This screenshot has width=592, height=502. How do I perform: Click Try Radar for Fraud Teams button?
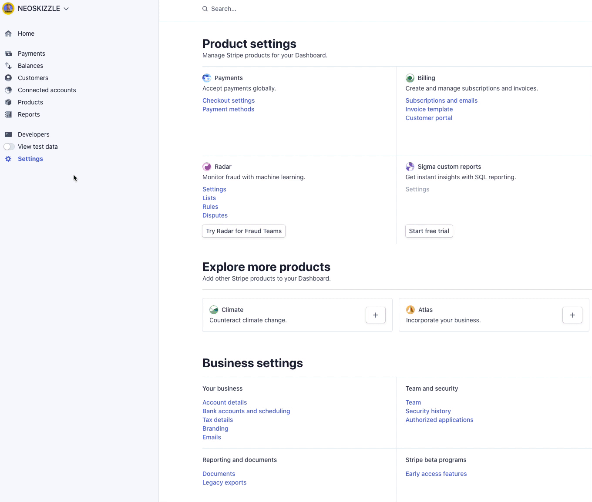(244, 231)
